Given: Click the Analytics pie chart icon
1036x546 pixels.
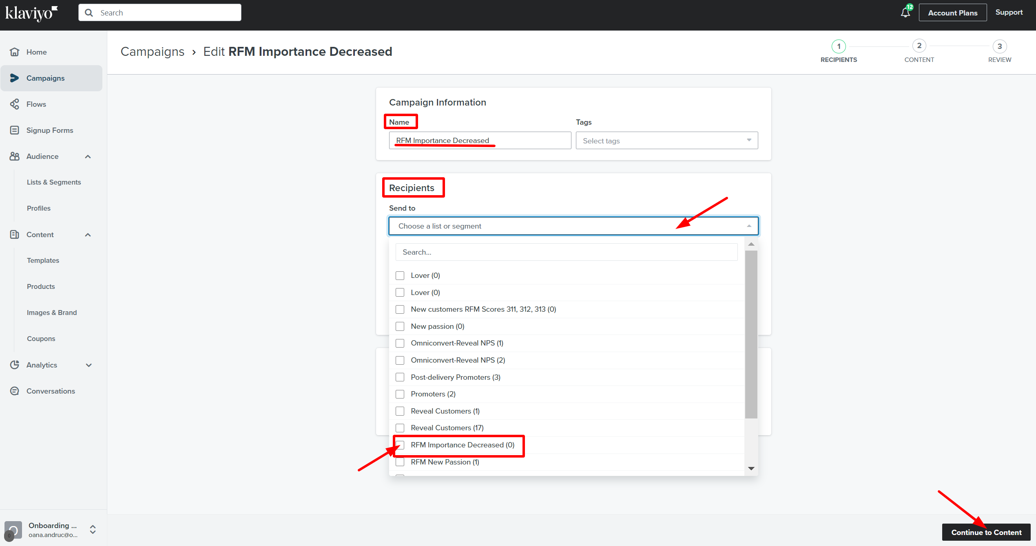Looking at the screenshot, I should pos(15,365).
